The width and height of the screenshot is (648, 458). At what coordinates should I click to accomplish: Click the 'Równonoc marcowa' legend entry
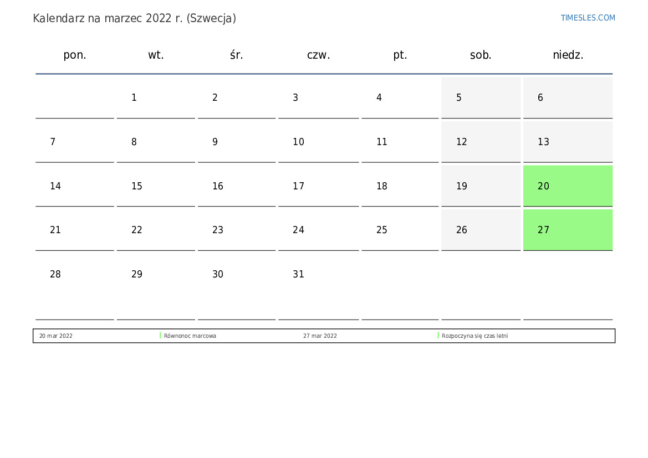click(190, 336)
